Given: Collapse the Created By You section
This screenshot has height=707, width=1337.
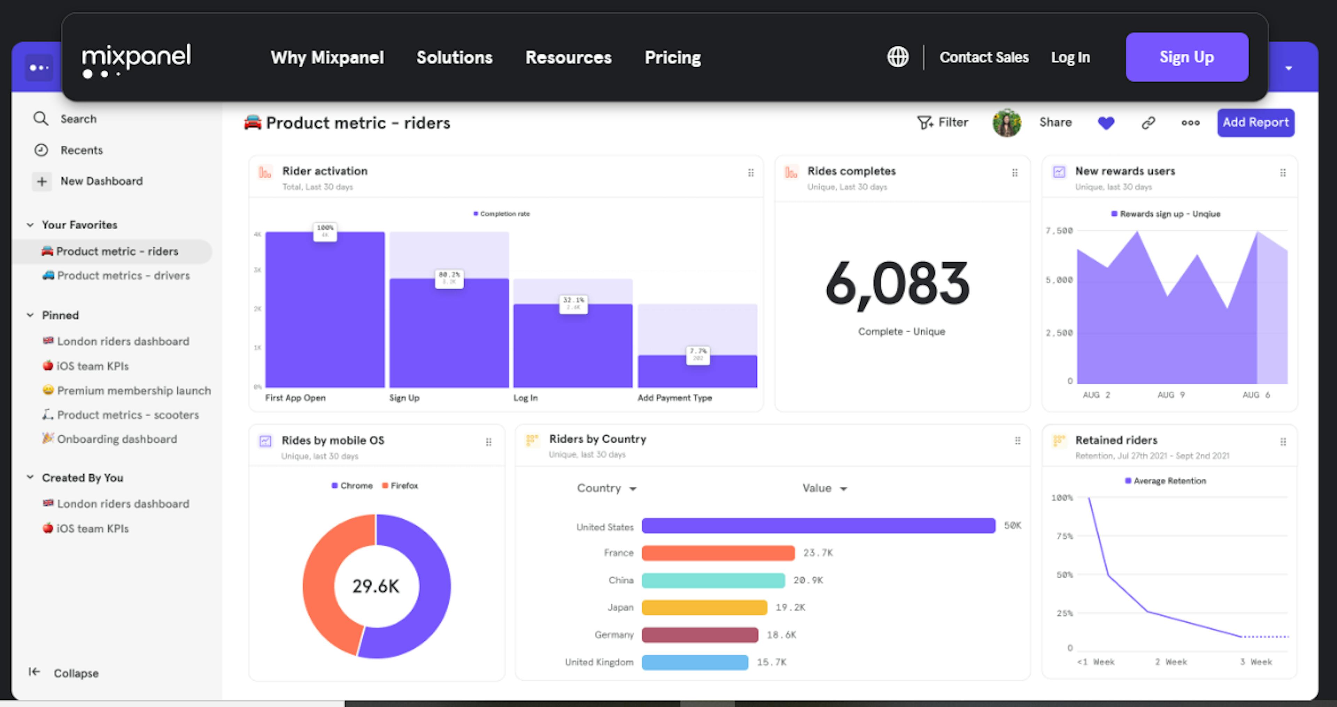Looking at the screenshot, I should point(30,477).
